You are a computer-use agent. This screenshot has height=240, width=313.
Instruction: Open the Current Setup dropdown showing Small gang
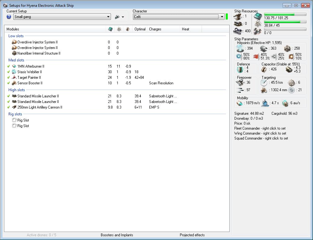click(62, 17)
